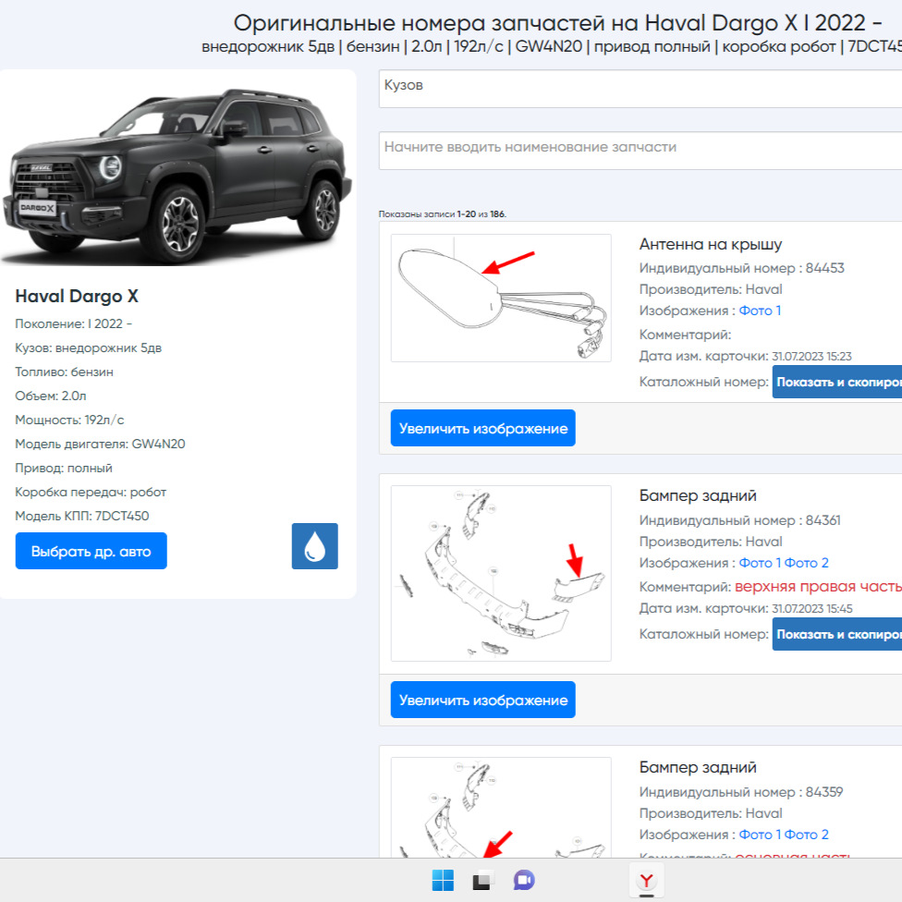Click 'Привод: полный' specification line
The width and height of the screenshot is (902, 902).
tap(64, 469)
